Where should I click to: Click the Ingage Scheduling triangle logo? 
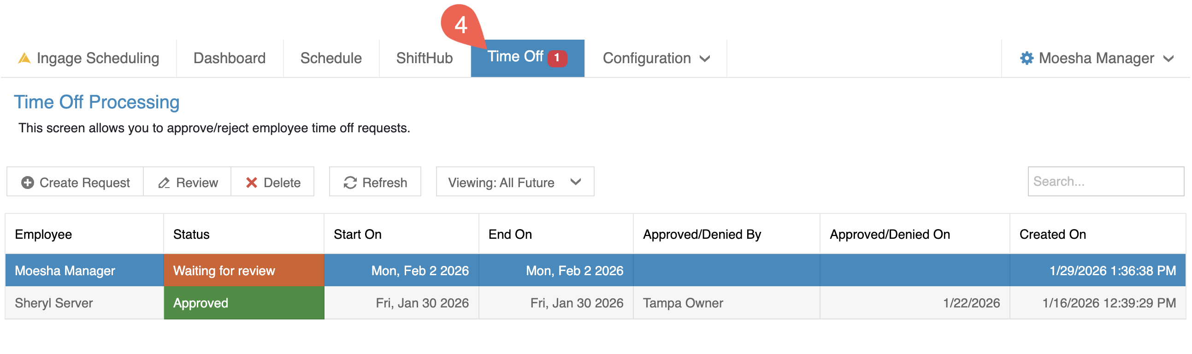(x=24, y=58)
